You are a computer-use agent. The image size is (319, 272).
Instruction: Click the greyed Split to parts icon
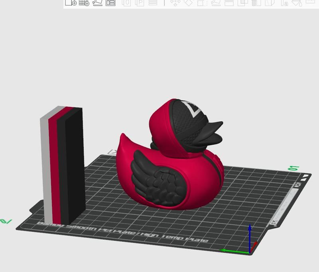(140, 2)
